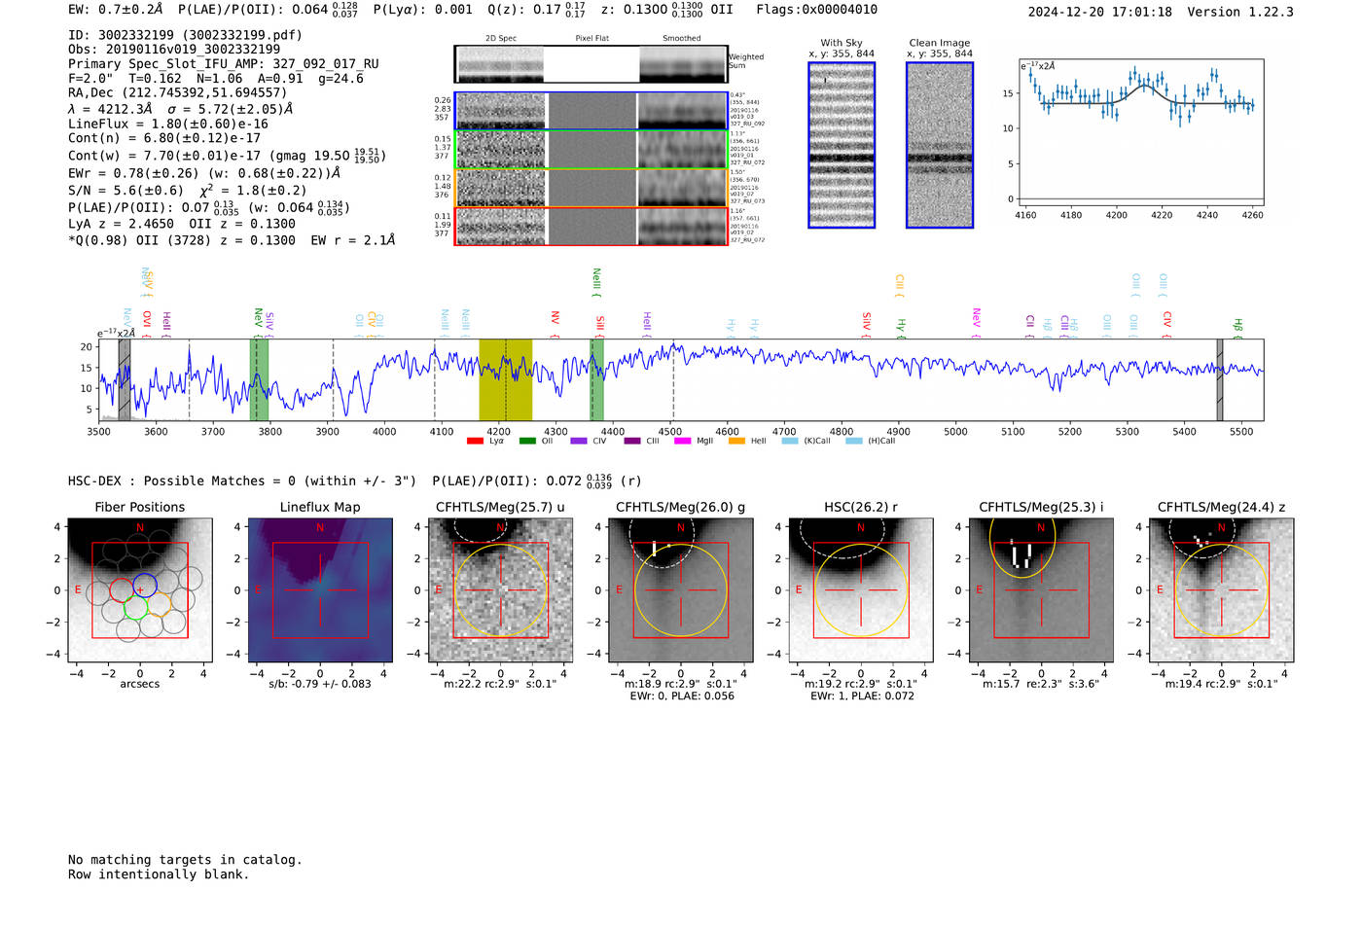Image resolution: width=1362 pixels, height=927 pixels.
Task: Select the blue-outlined fiber row 327_RU_092
Action: click(x=591, y=111)
